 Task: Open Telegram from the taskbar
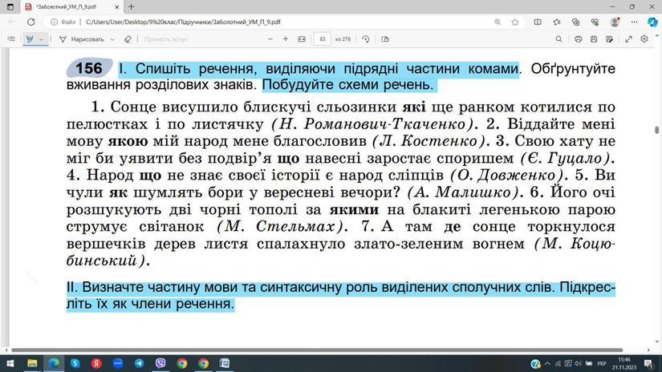139,363
